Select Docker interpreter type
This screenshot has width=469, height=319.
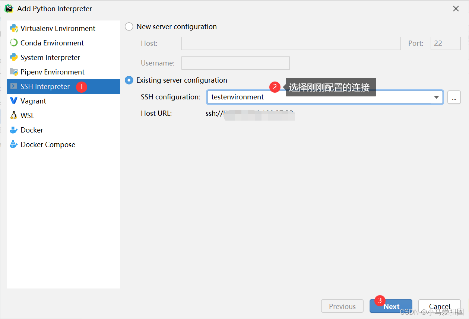point(63,130)
